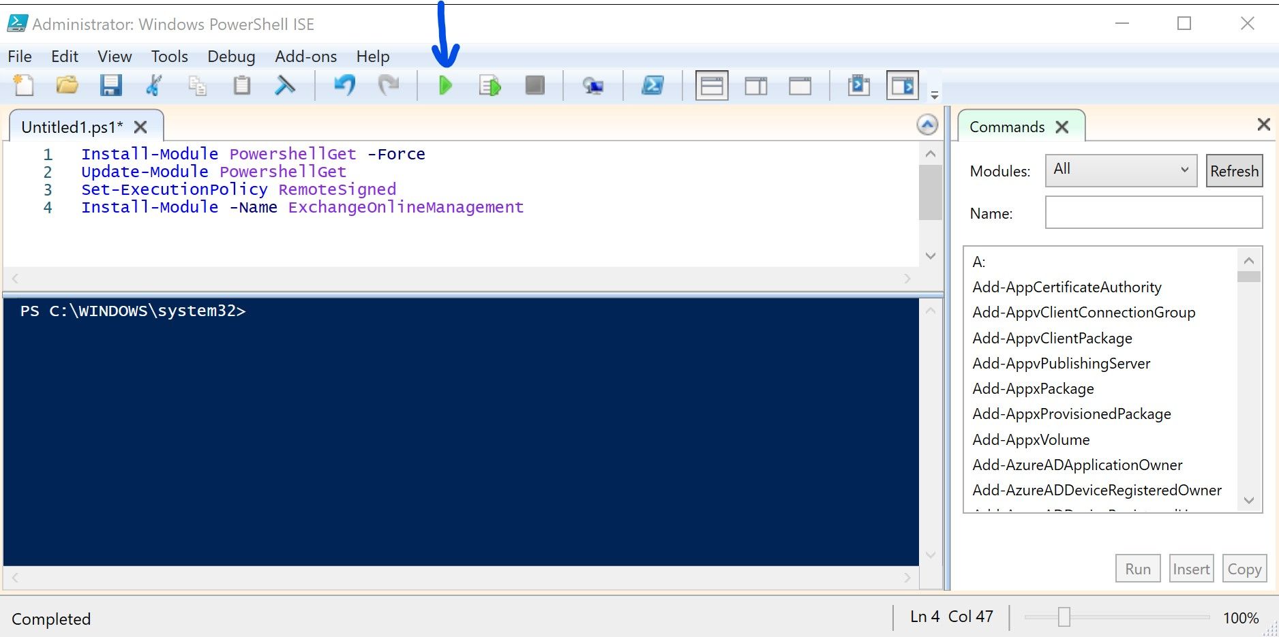
Task: Create a new script with New icon
Action: [x=24, y=85]
